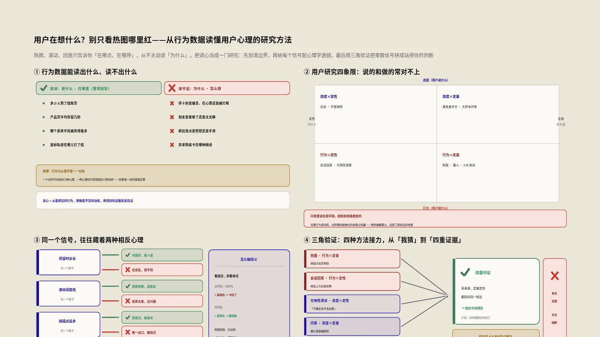Click the green checkmark next to 四重印证
Viewport: 600px width, 337px height.
pos(465,272)
